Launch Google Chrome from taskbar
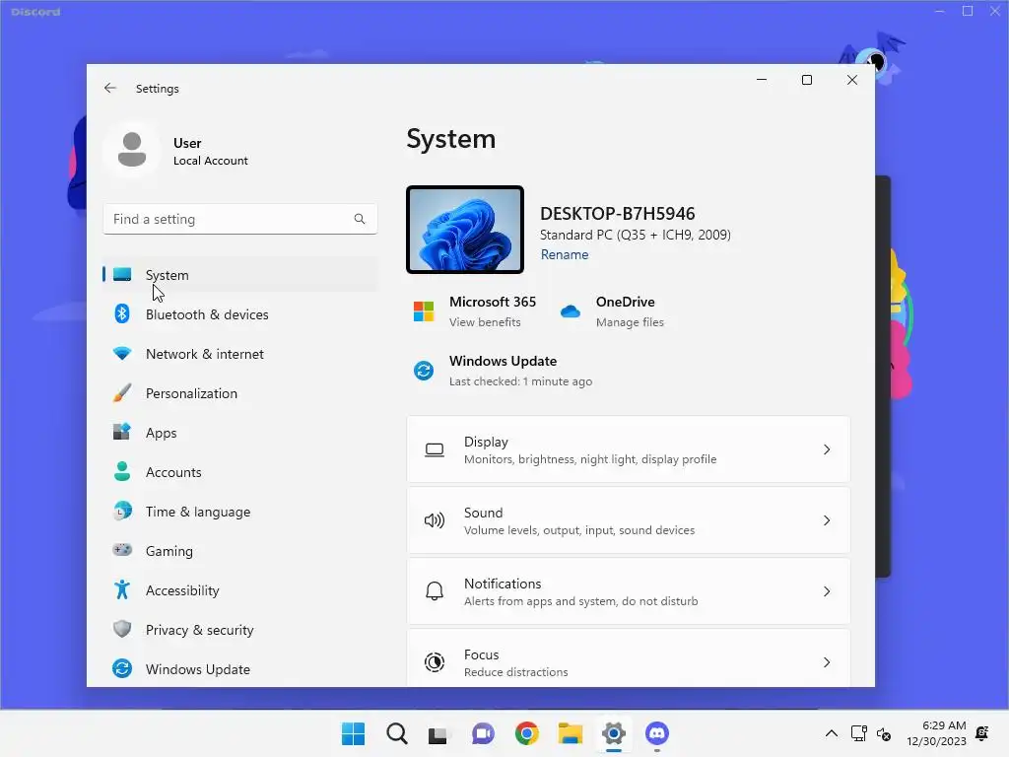 tap(527, 733)
